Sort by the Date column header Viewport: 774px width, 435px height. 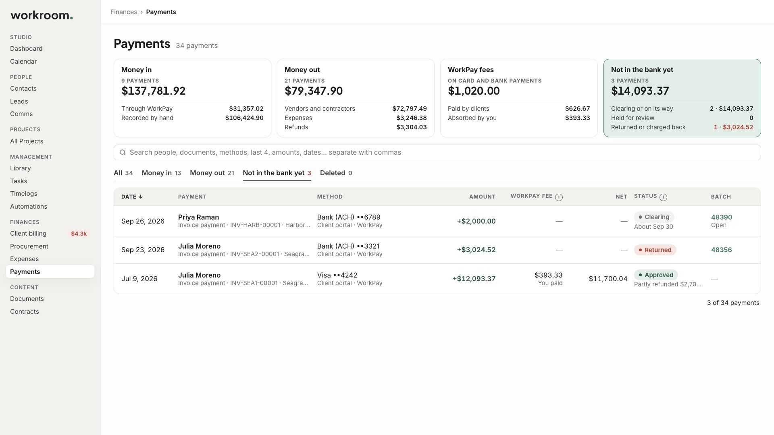point(132,197)
